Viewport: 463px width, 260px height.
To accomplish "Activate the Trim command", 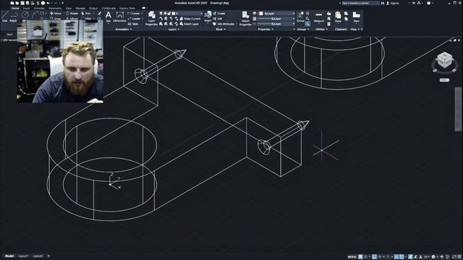I will [86, 13].
